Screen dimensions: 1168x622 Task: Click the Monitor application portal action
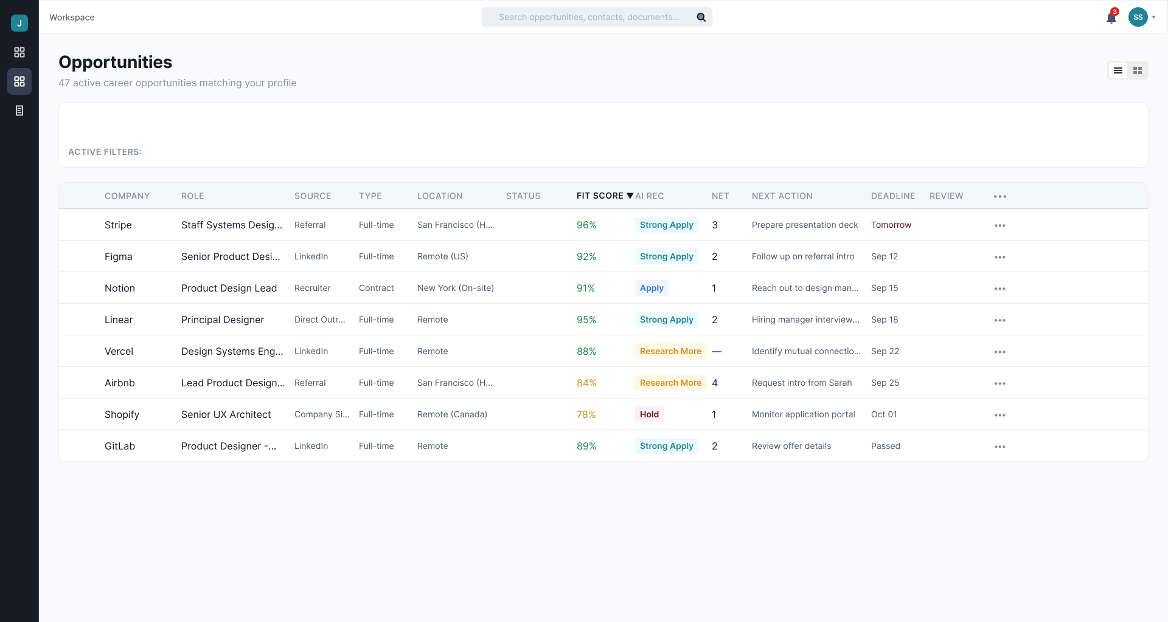(x=804, y=414)
